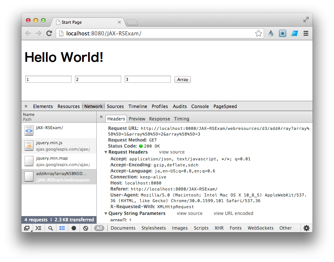Click view URL encoded link
The width and height of the screenshot is (334, 262).
233,213
